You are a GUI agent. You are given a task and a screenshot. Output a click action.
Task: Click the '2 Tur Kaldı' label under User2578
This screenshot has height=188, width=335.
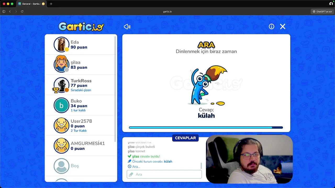(79, 131)
